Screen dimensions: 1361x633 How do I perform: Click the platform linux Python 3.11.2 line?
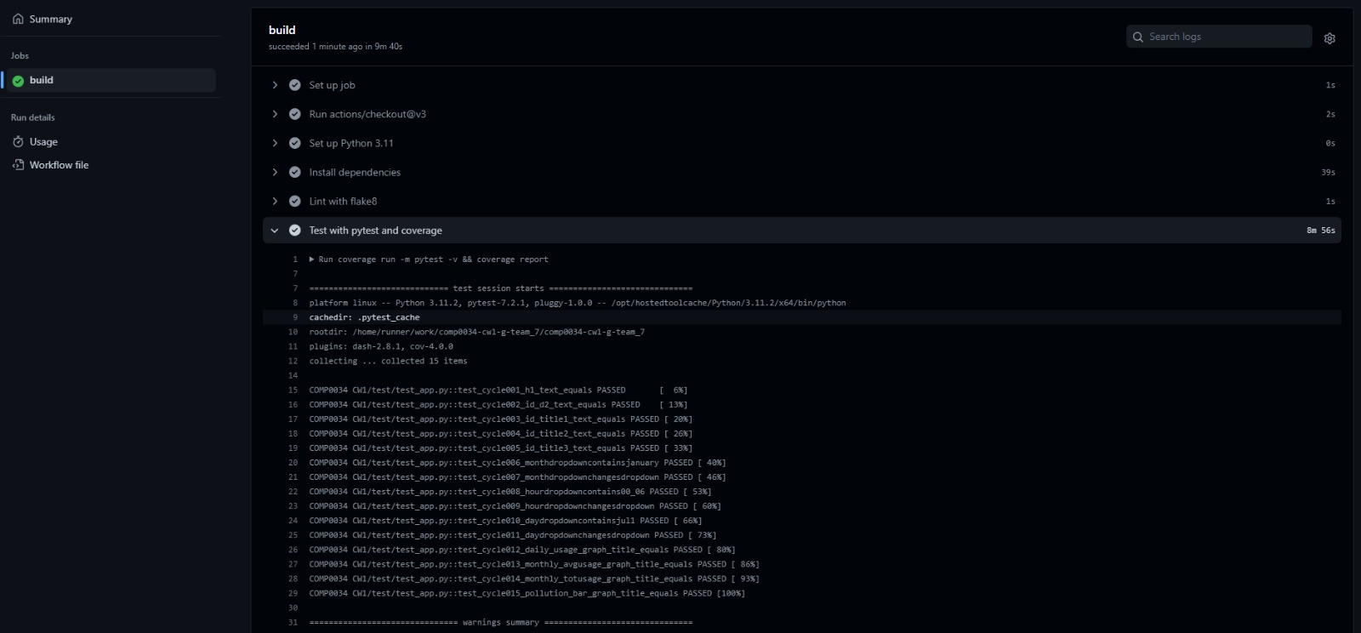point(578,303)
